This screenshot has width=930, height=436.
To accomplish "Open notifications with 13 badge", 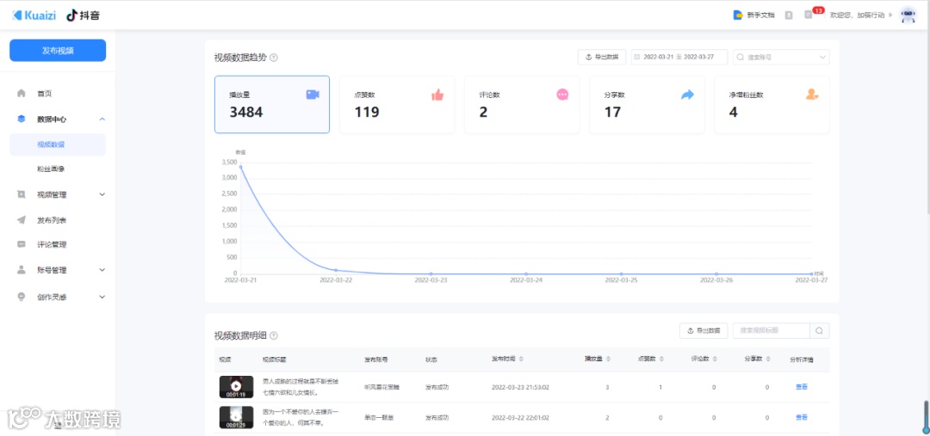I will tap(809, 15).
